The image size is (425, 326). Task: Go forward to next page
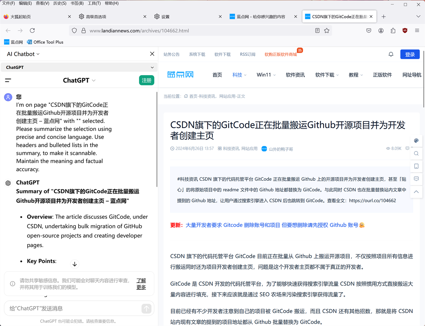point(20,31)
